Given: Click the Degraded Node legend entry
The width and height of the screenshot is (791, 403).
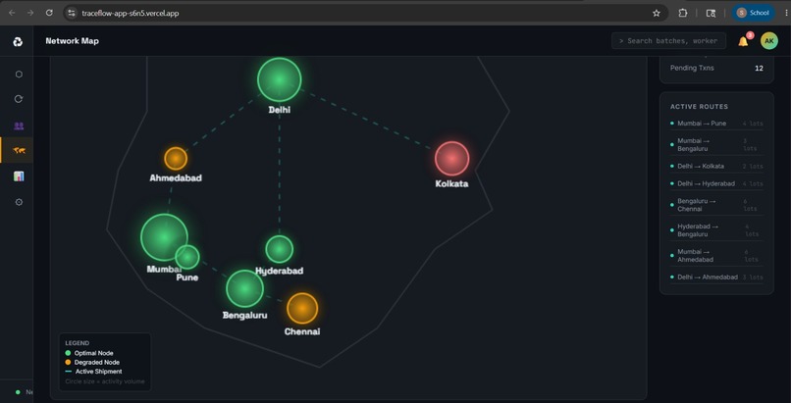Looking at the screenshot, I should tap(92, 362).
